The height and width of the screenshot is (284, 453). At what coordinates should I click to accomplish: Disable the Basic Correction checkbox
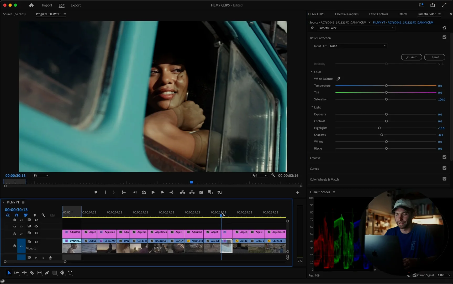[444, 37]
